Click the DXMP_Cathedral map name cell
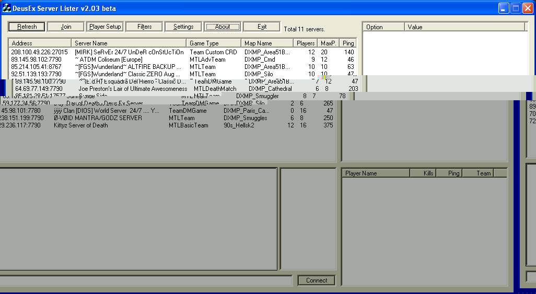 [x=270, y=89]
